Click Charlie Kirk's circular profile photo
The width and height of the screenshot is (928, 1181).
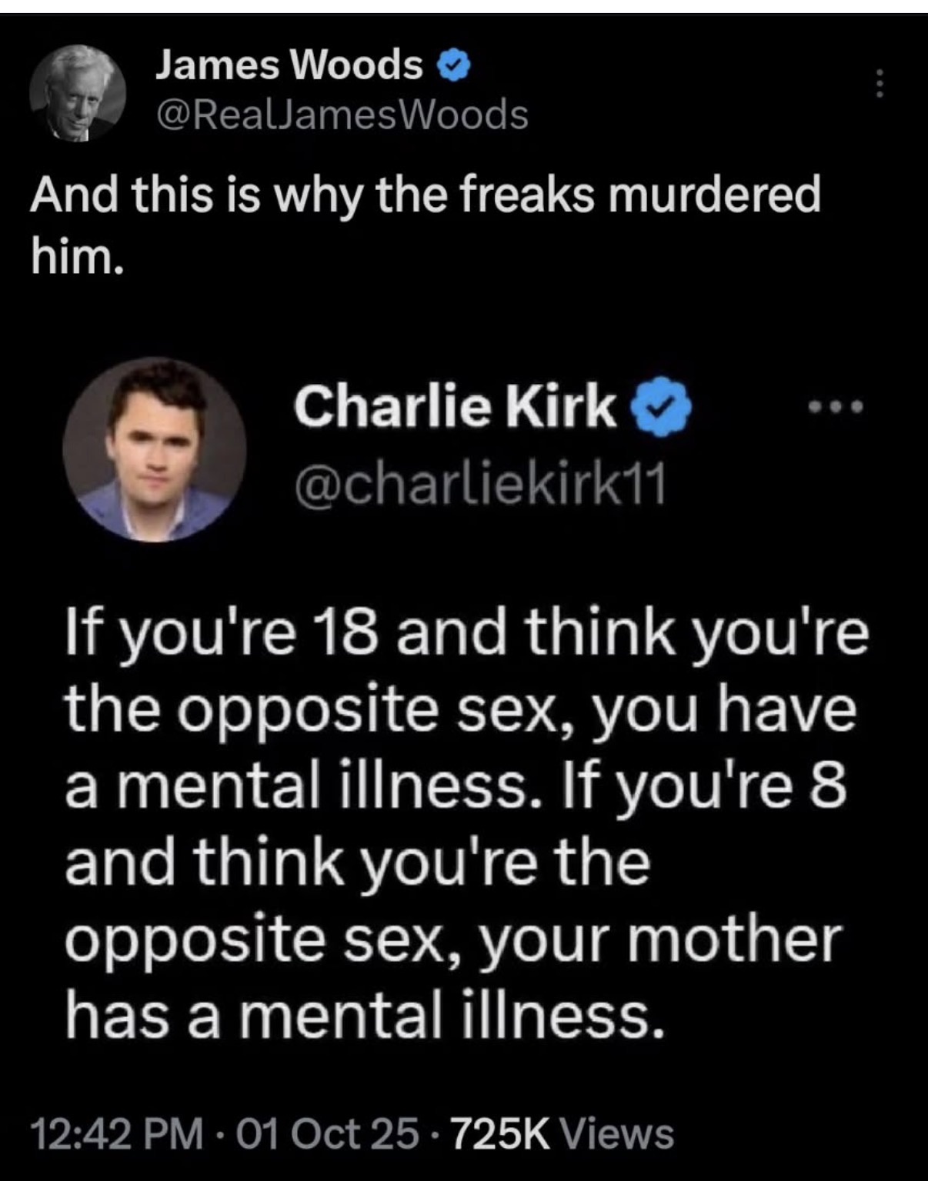click(154, 449)
